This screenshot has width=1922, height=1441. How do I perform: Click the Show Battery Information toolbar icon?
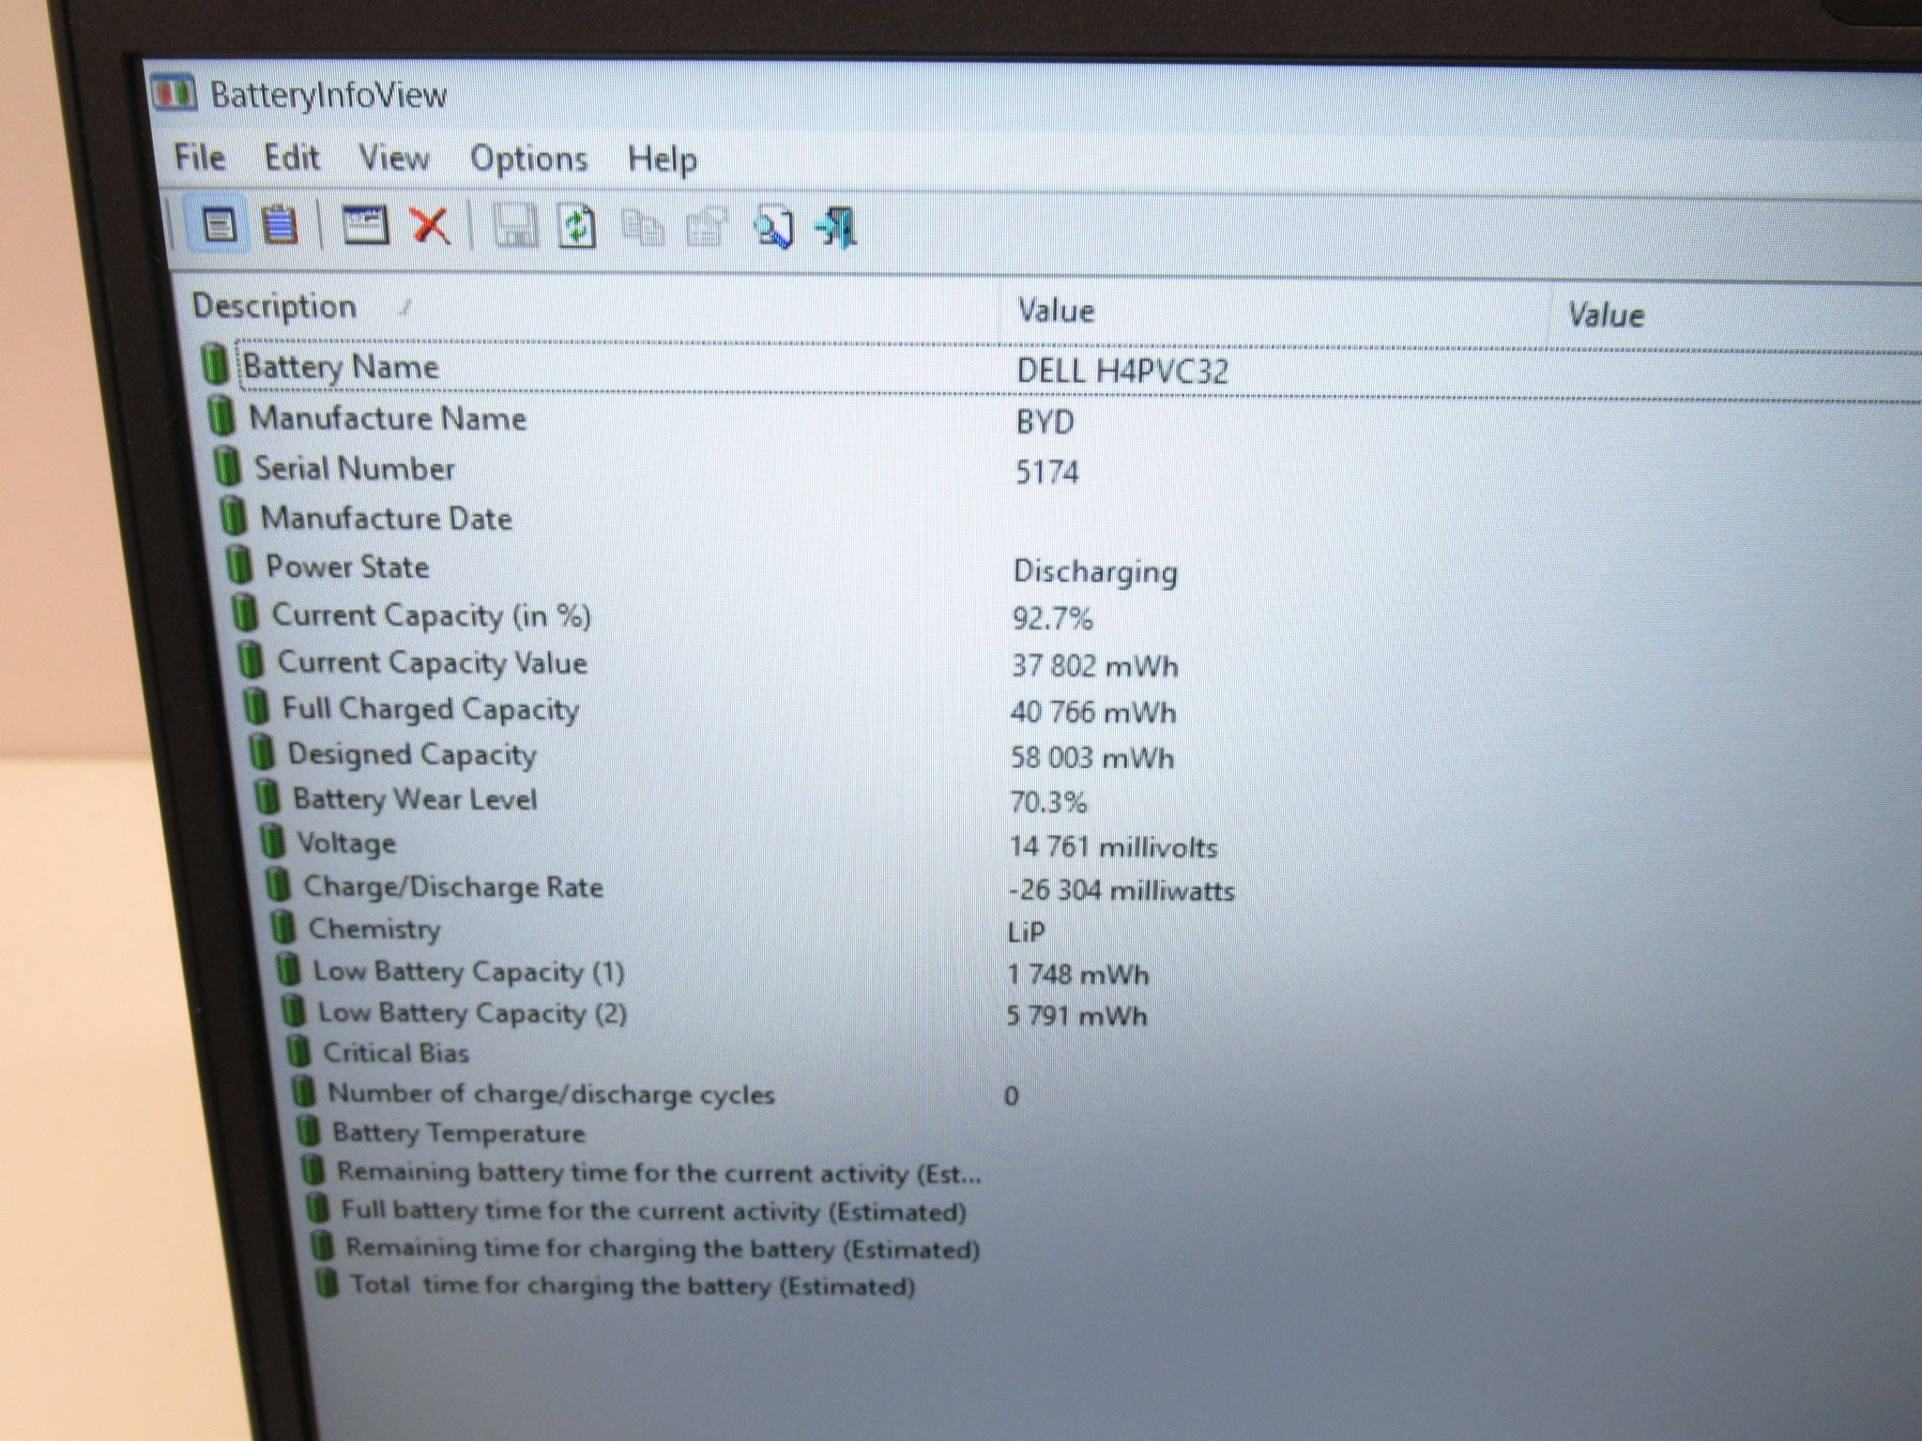[219, 225]
